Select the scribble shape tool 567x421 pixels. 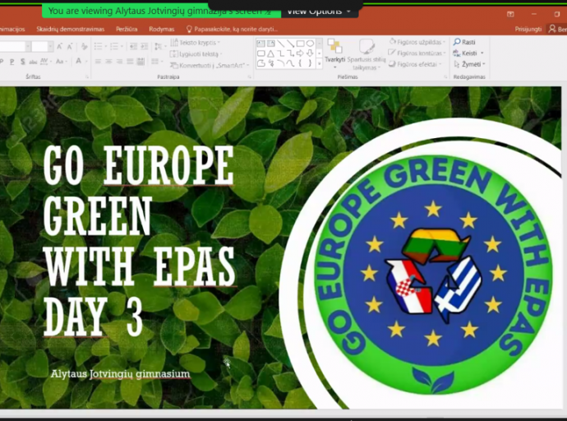point(271,63)
